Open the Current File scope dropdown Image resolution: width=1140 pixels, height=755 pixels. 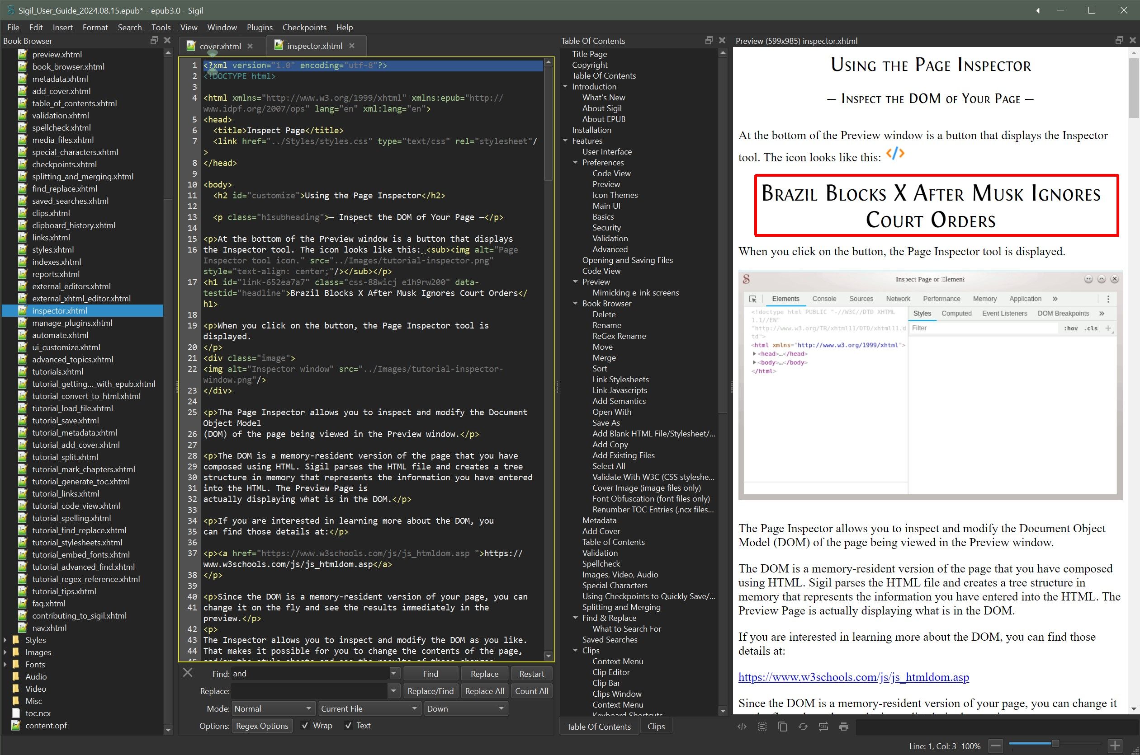coord(369,709)
